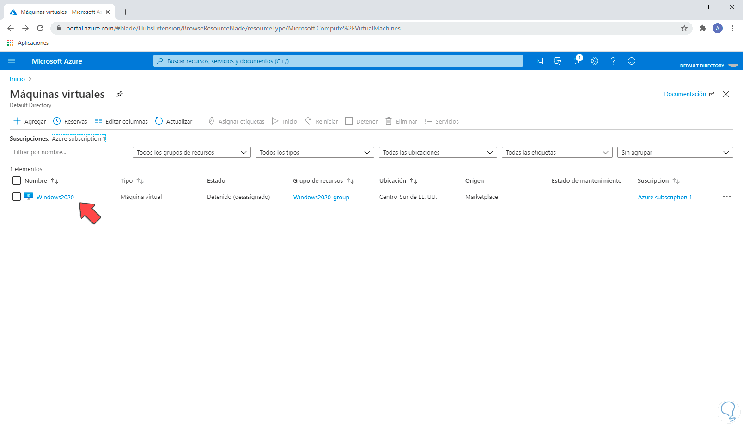
Task: Expand the Sin agrupar dropdown
Action: point(675,152)
